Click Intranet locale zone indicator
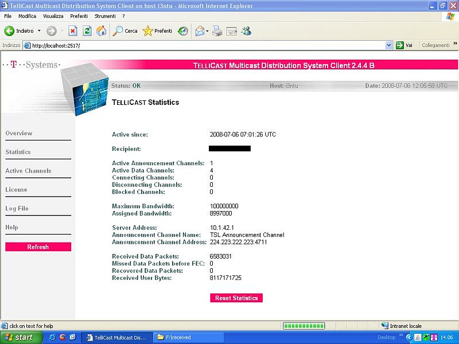The width and height of the screenshot is (459, 344). [x=402, y=326]
